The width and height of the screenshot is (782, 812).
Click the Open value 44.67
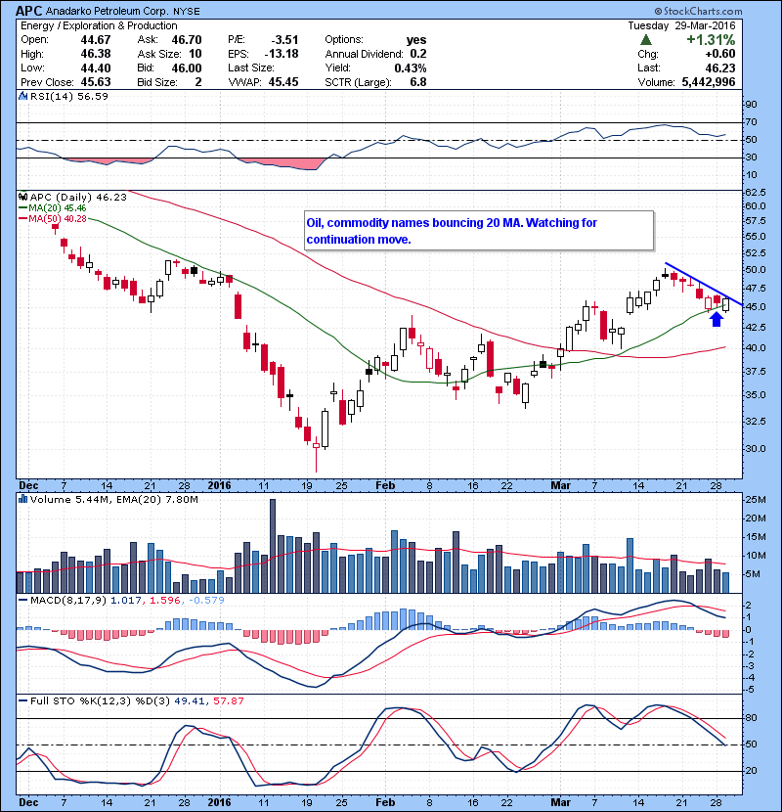point(96,40)
